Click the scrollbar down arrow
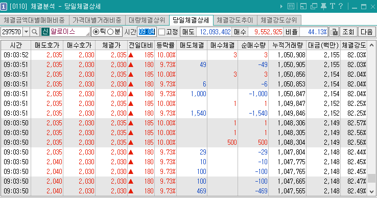The width and height of the screenshot is (377, 198). click(x=371, y=192)
